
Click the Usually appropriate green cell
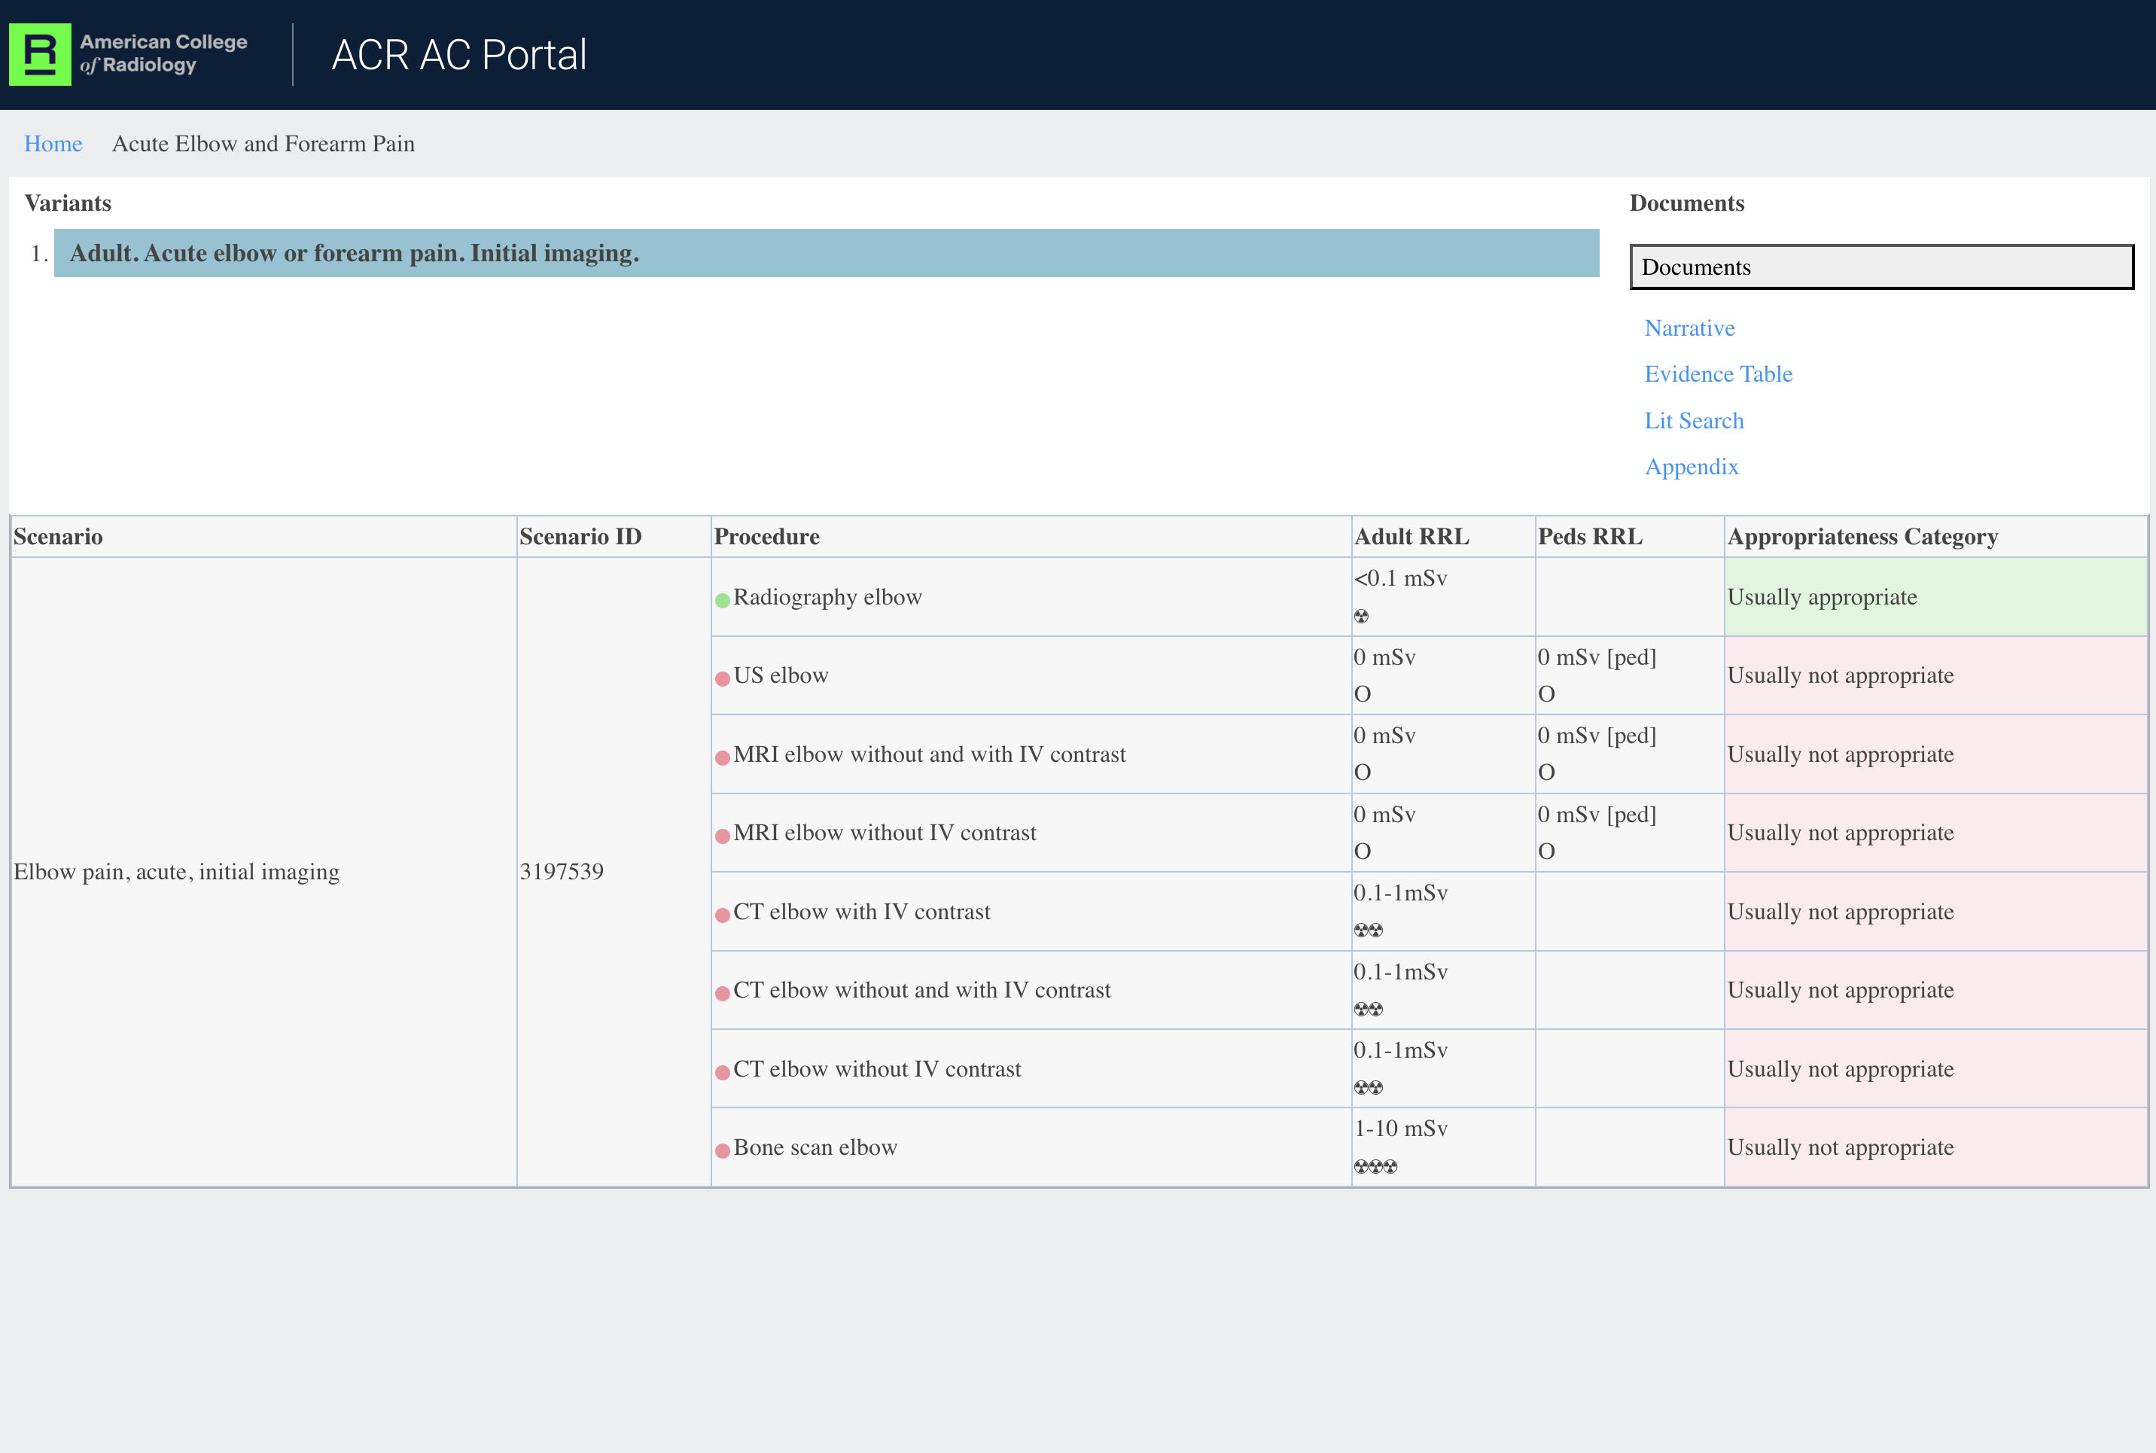pos(1935,597)
